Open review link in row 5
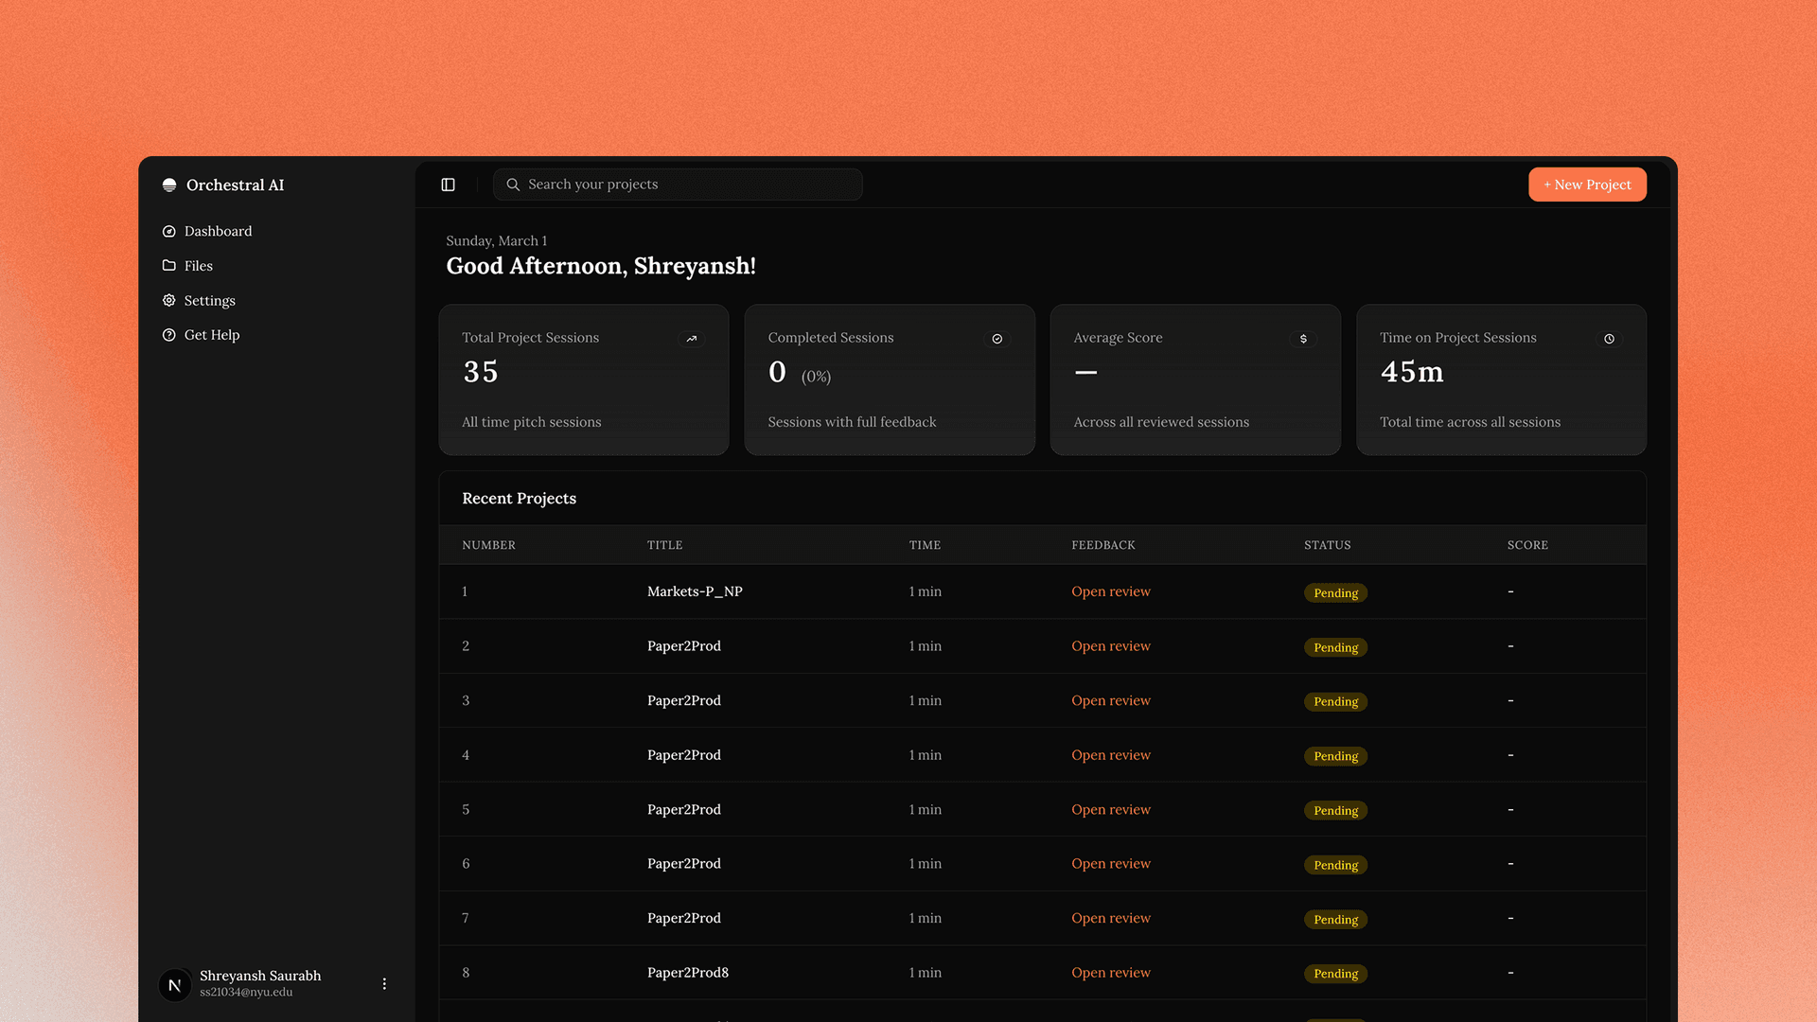Viewport: 1817px width, 1022px height. [1111, 809]
